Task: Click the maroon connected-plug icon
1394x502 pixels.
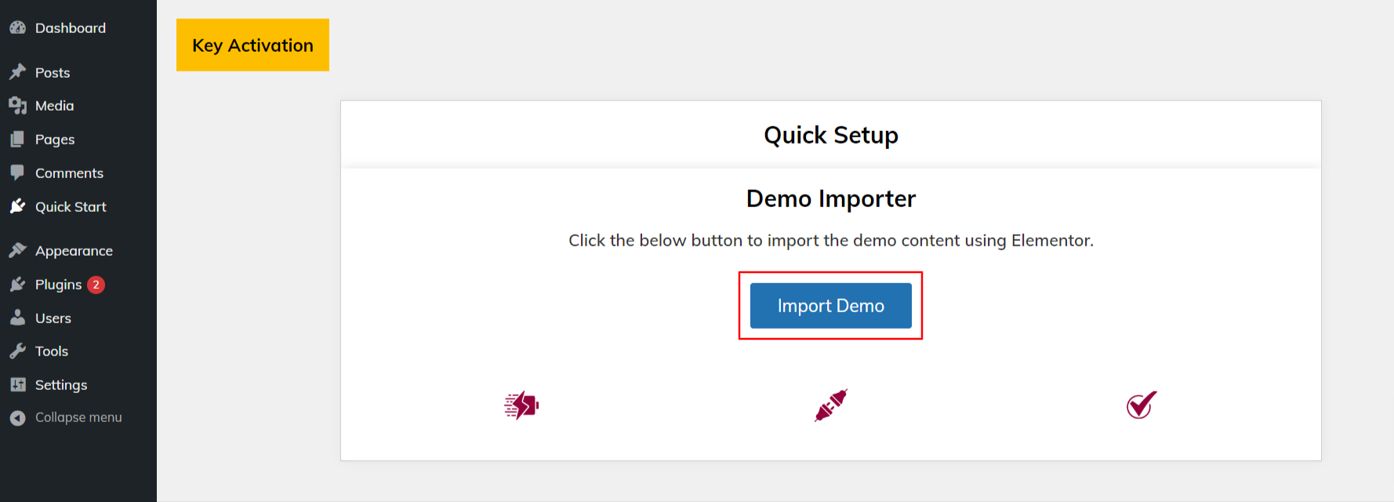Action: click(831, 406)
